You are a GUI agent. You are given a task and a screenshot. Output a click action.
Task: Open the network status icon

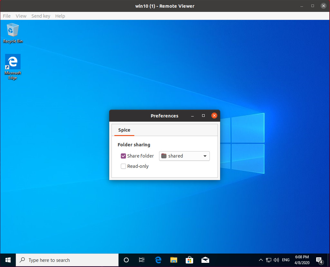tap(268, 260)
